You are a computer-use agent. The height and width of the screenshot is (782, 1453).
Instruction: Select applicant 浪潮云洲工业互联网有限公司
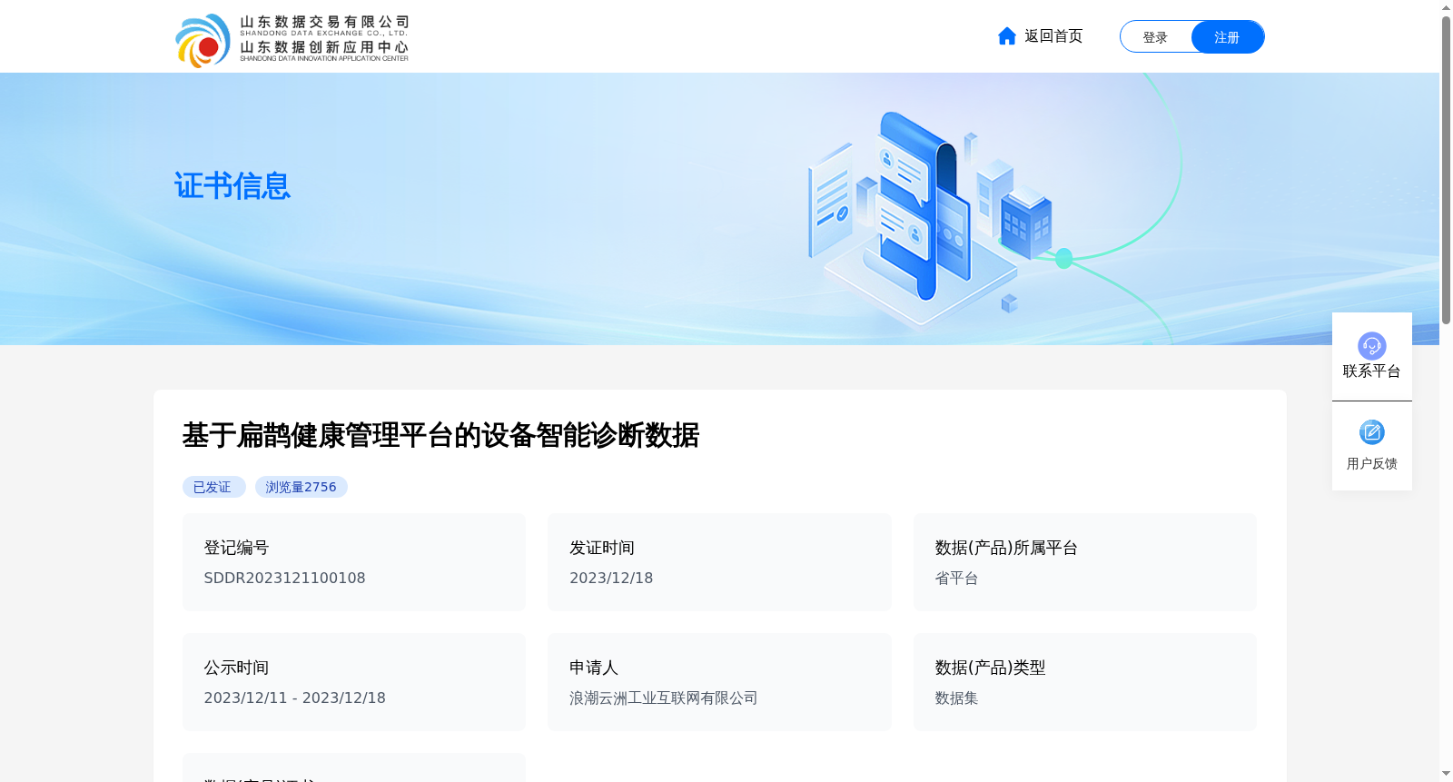pos(663,698)
